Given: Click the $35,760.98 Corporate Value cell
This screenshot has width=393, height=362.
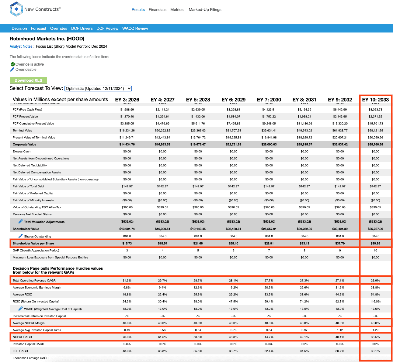Looking at the screenshot, I should point(375,145).
